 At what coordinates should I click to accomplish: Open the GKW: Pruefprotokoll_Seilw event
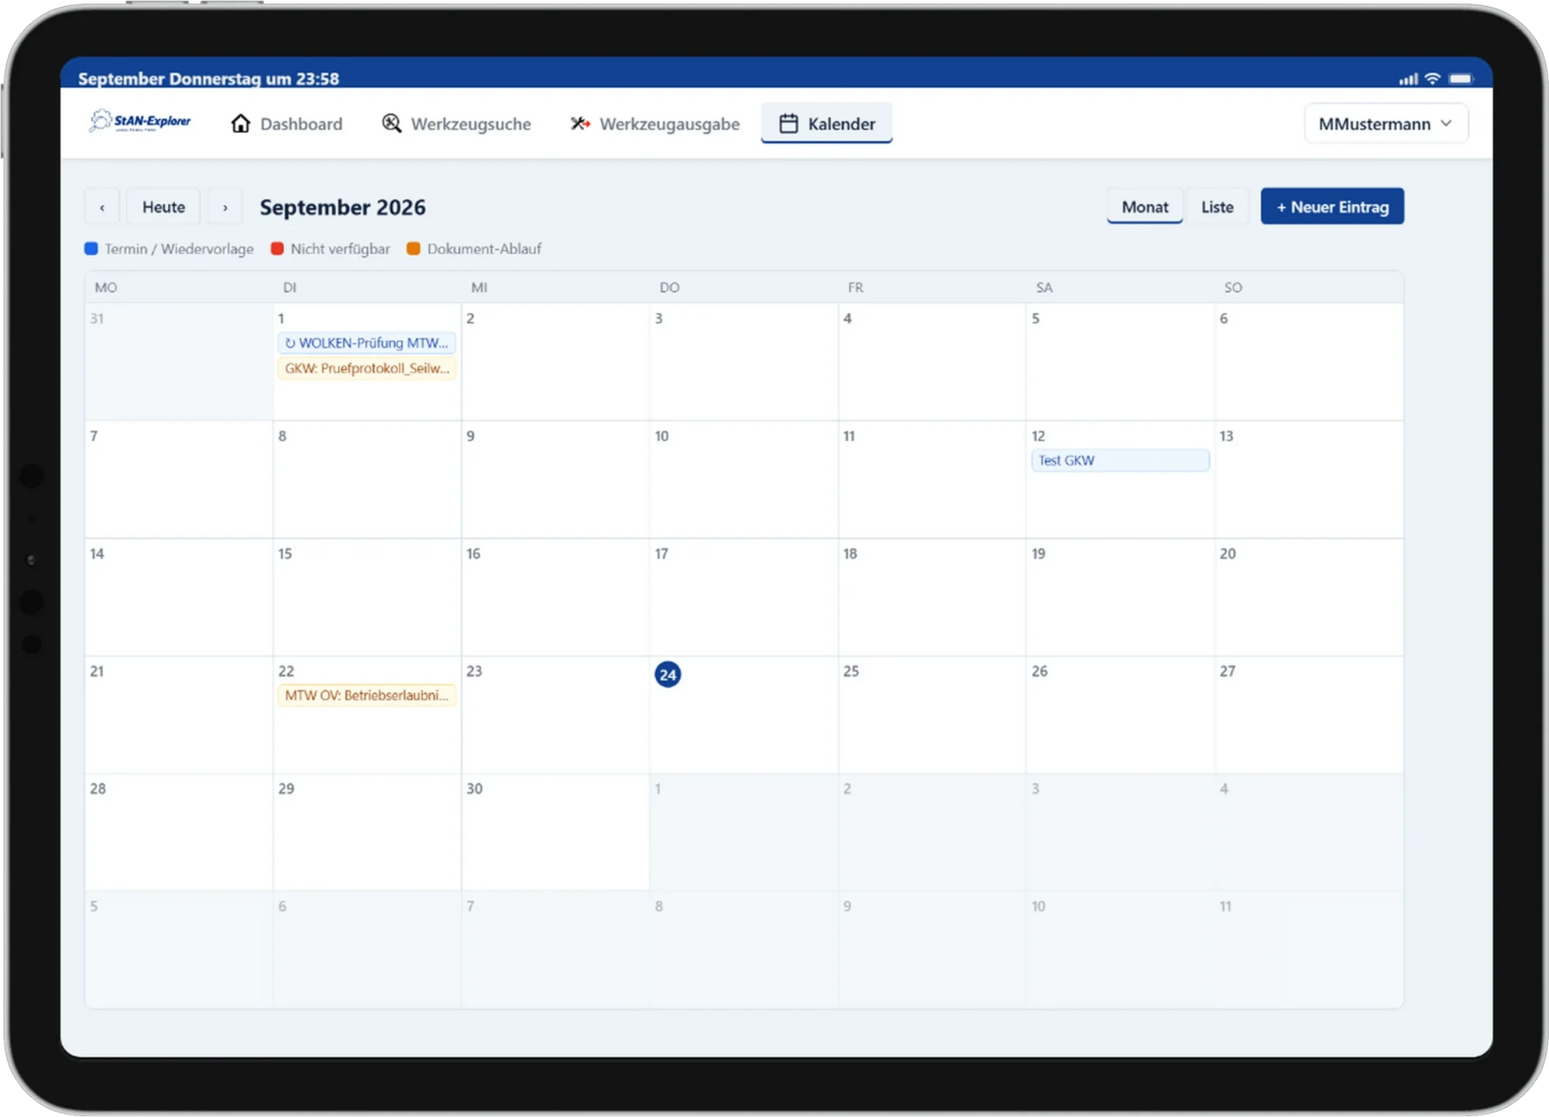pyautogui.click(x=367, y=368)
